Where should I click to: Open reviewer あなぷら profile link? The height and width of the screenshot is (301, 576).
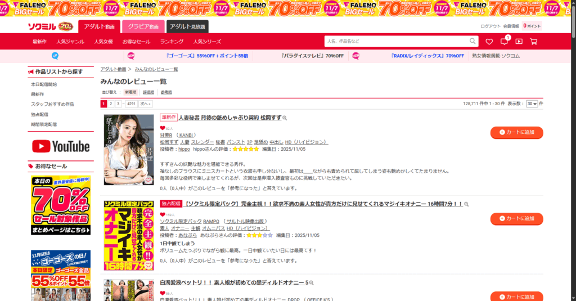coord(188,235)
